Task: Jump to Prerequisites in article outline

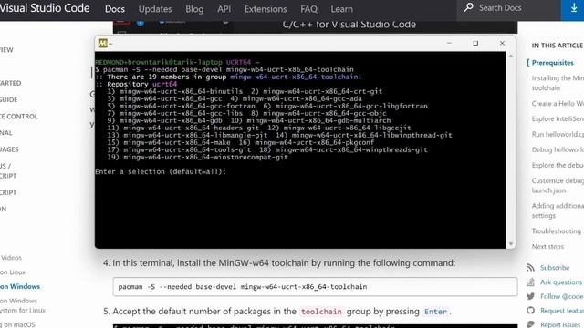Action: click(552, 63)
